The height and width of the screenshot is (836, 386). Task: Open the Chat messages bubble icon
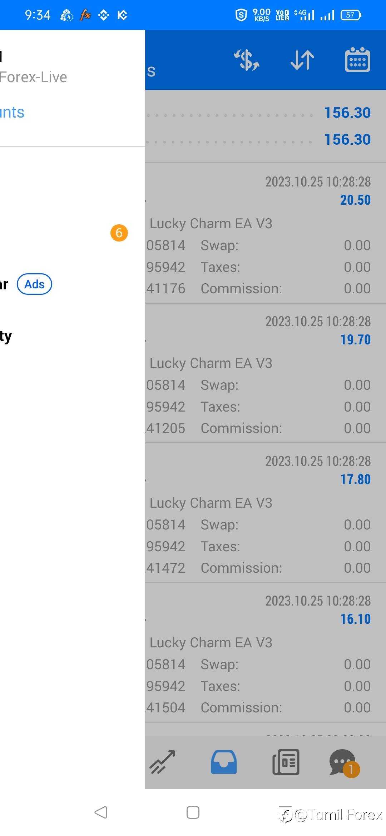pyautogui.click(x=343, y=762)
